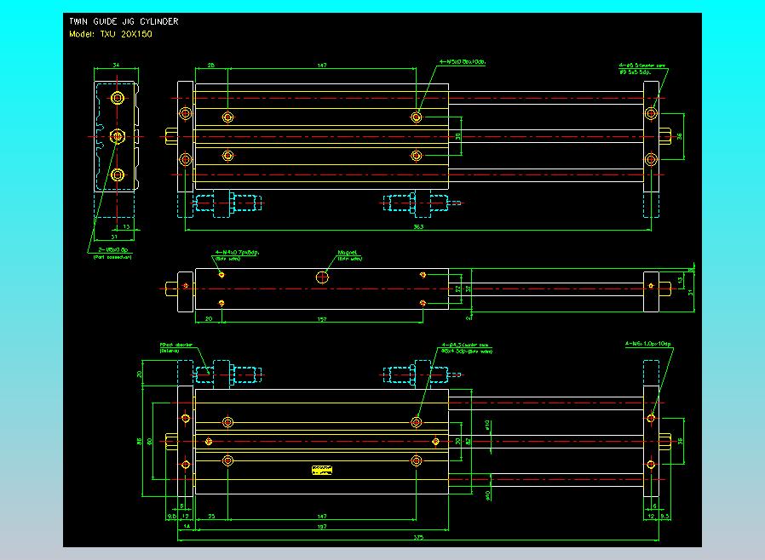Click the center port hole in end view
The width and height of the screenshot is (765, 560).
pyautogui.click(x=118, y=136)
